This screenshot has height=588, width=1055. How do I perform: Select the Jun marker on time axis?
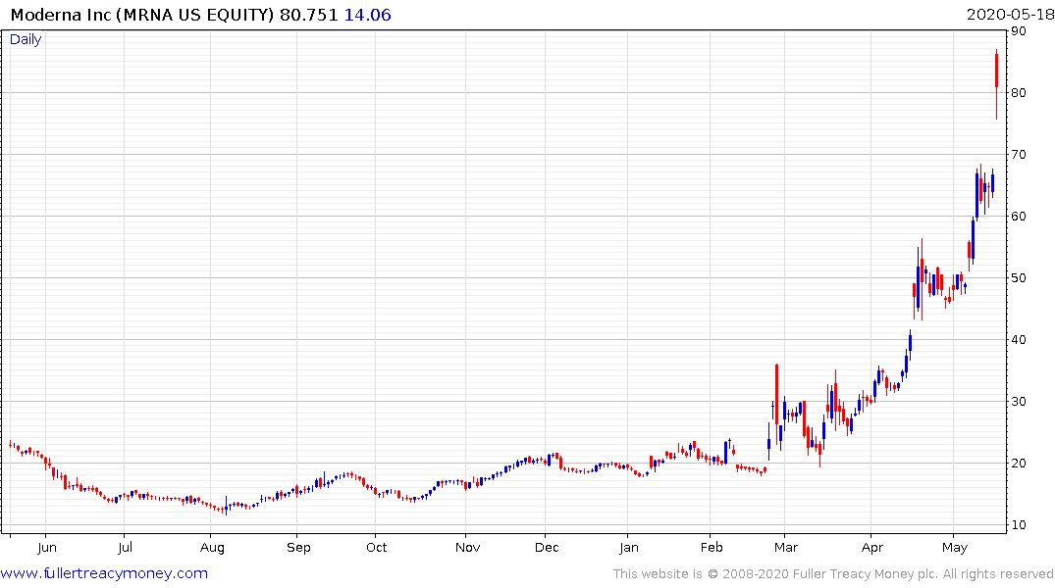[x=46, y=548]
